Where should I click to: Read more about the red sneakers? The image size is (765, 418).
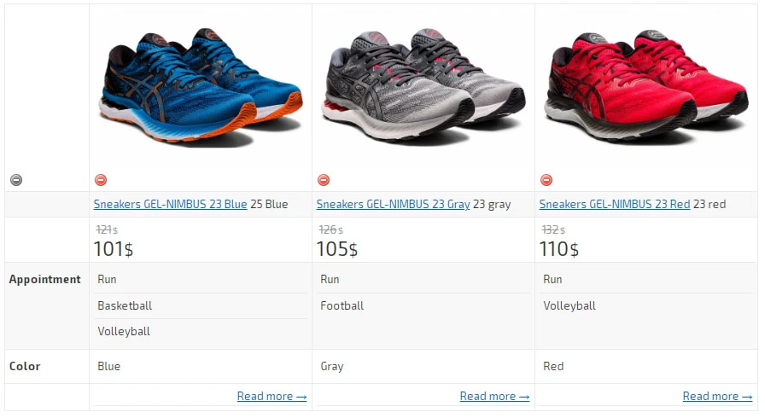click(717, 396)
